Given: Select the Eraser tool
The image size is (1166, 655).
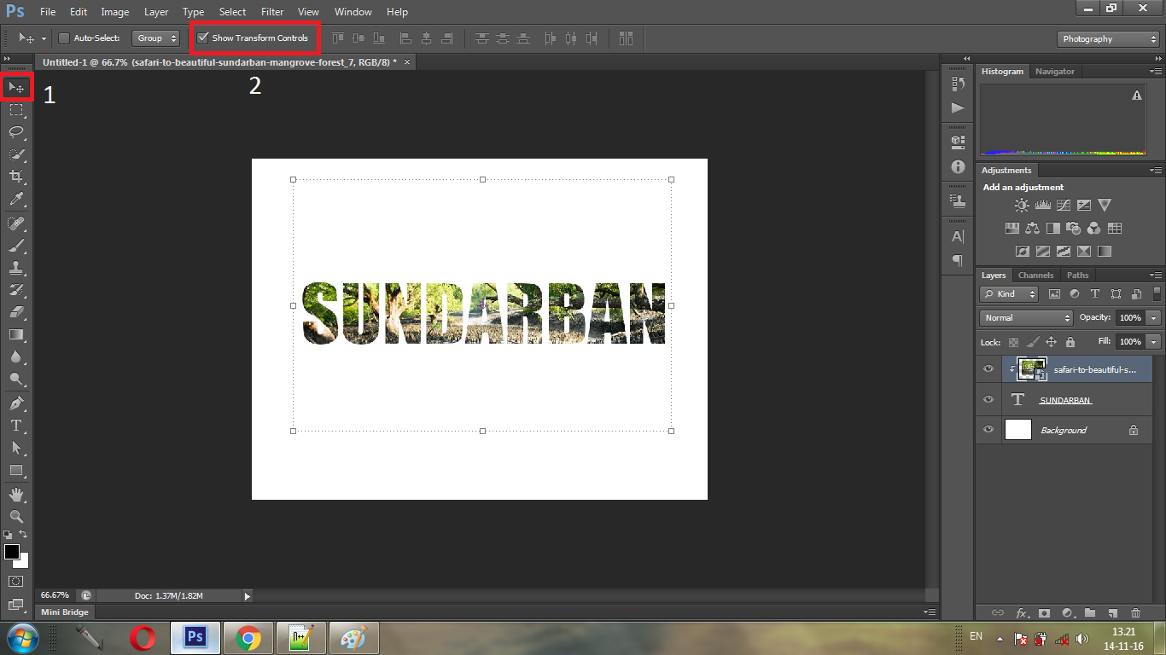Looking at the screenshot, I should 16,312.
